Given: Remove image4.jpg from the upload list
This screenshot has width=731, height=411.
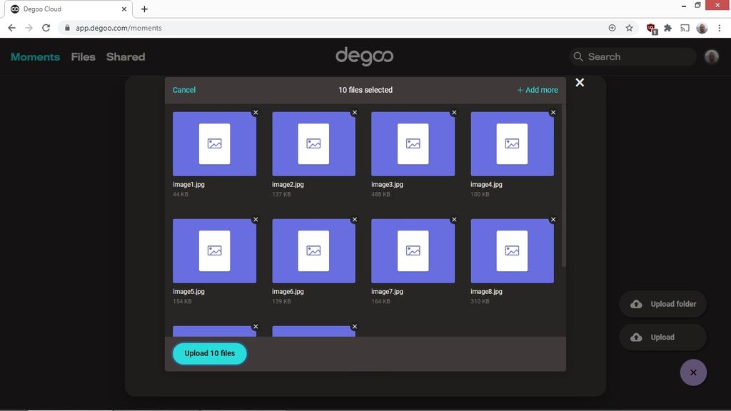Looking at the screenshot, I should (553, 112).
